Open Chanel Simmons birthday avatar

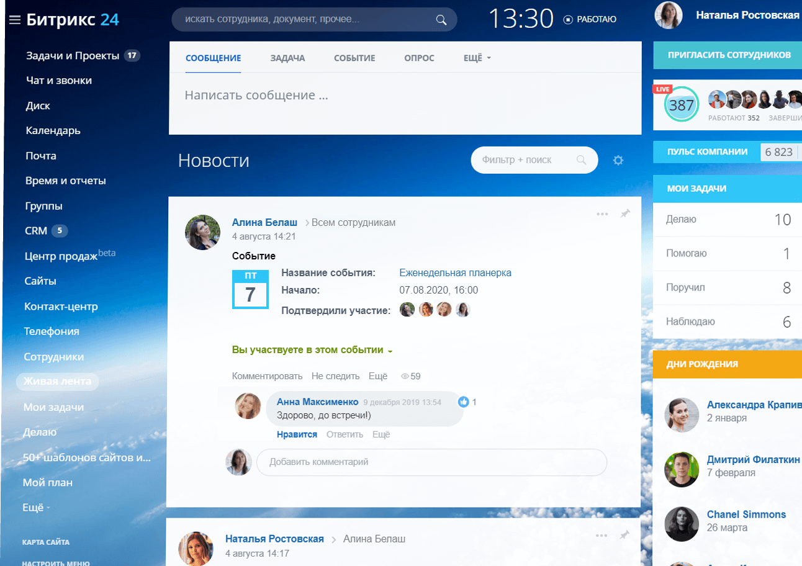tap(682, 524)
